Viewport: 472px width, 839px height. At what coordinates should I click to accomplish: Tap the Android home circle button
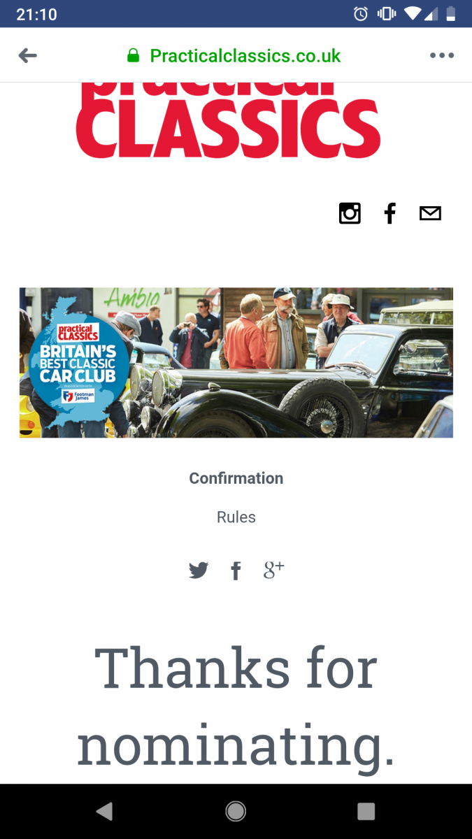(x=236, y=811)
